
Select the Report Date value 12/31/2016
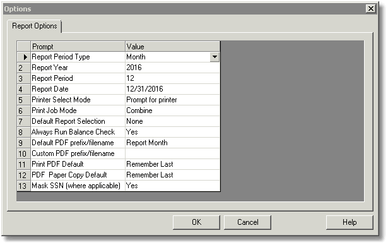[172, 89]
